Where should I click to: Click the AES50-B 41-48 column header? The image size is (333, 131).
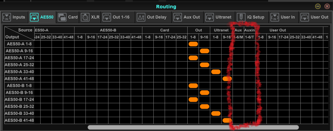(x=136, y=37)
